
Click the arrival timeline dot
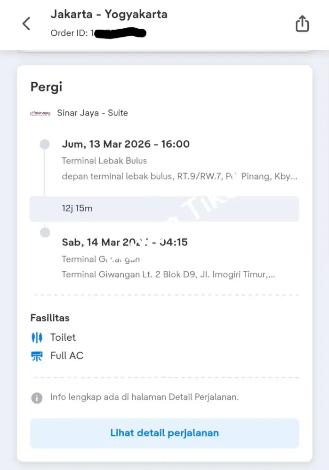coord(45,232)
